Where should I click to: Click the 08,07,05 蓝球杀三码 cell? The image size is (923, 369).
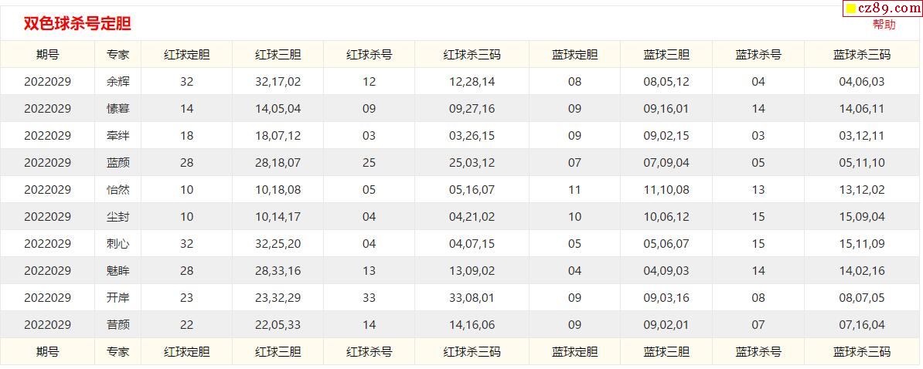click(861, 298)
